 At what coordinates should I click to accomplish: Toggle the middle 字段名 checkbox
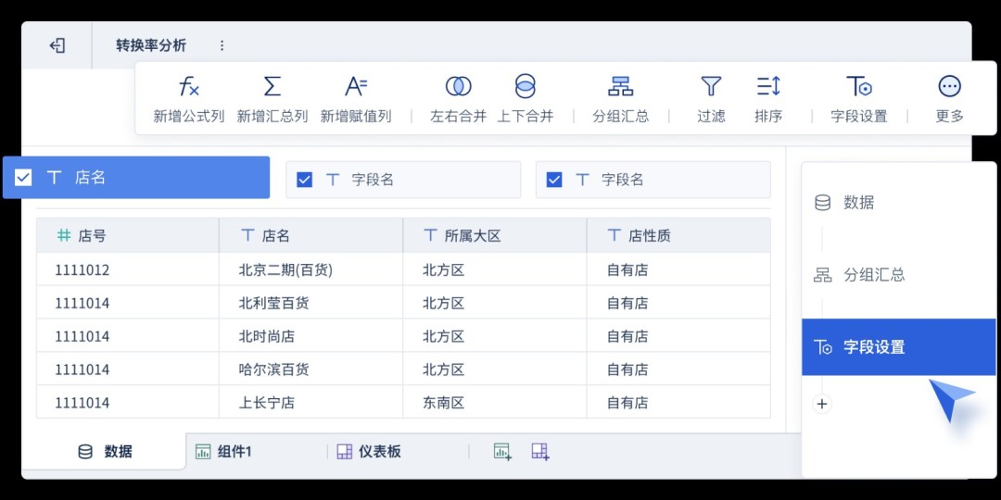304,180
